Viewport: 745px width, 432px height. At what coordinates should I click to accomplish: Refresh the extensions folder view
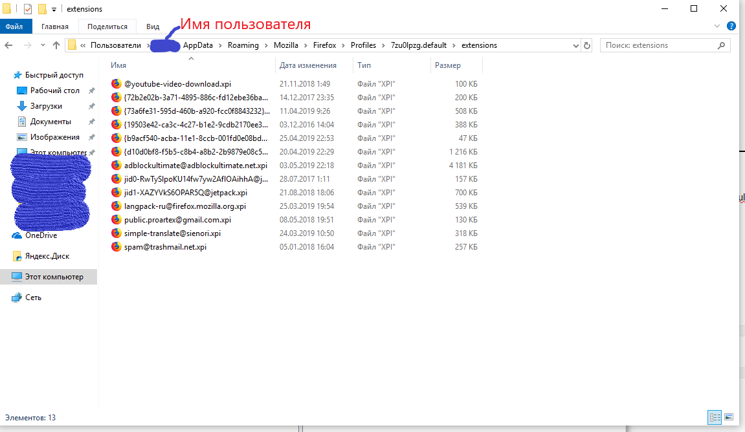[x=587, y=45]
